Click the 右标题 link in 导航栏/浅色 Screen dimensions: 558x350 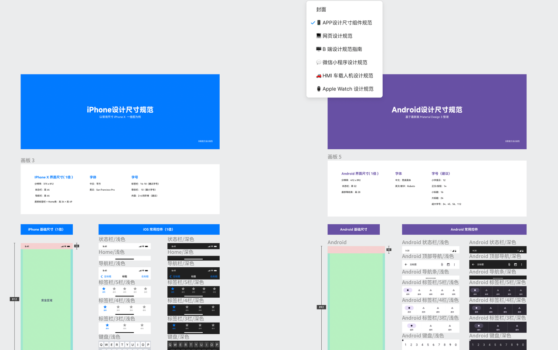145,276
